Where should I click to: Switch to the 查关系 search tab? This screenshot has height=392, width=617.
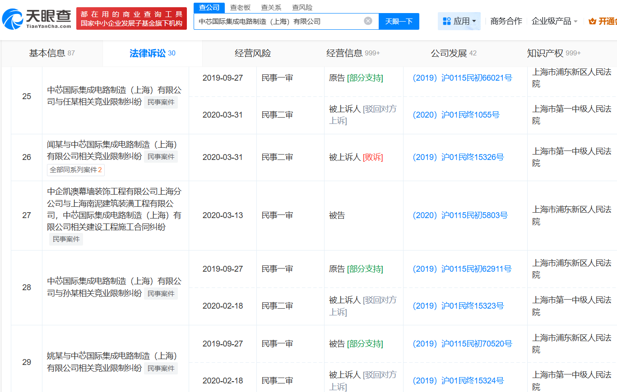[271, 8]
